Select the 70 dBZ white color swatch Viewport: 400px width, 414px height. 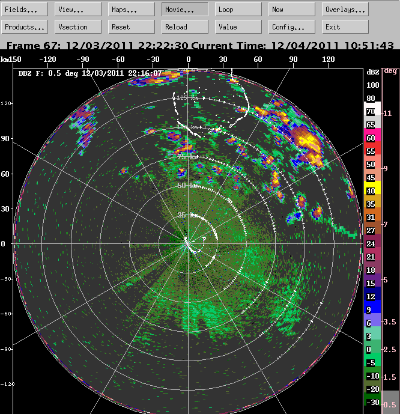coord(372,108)
